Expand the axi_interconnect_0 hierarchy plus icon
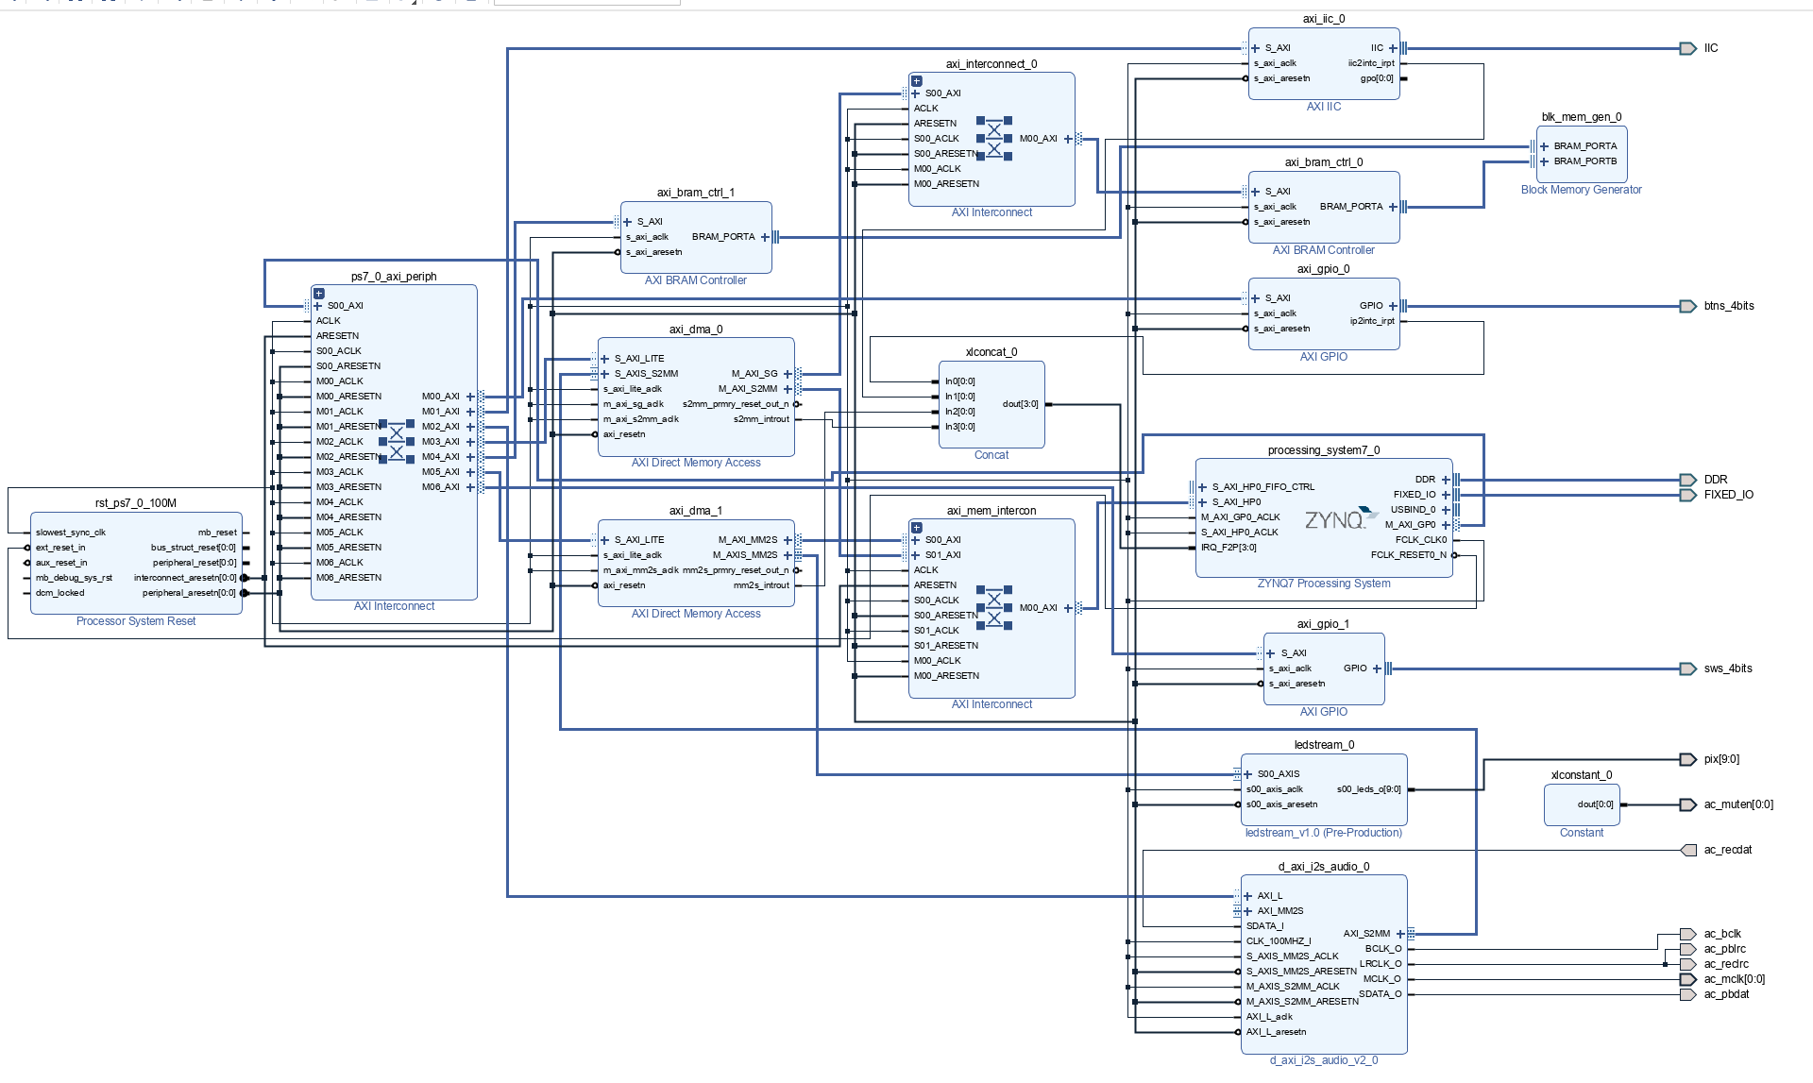 pos(917,81)
